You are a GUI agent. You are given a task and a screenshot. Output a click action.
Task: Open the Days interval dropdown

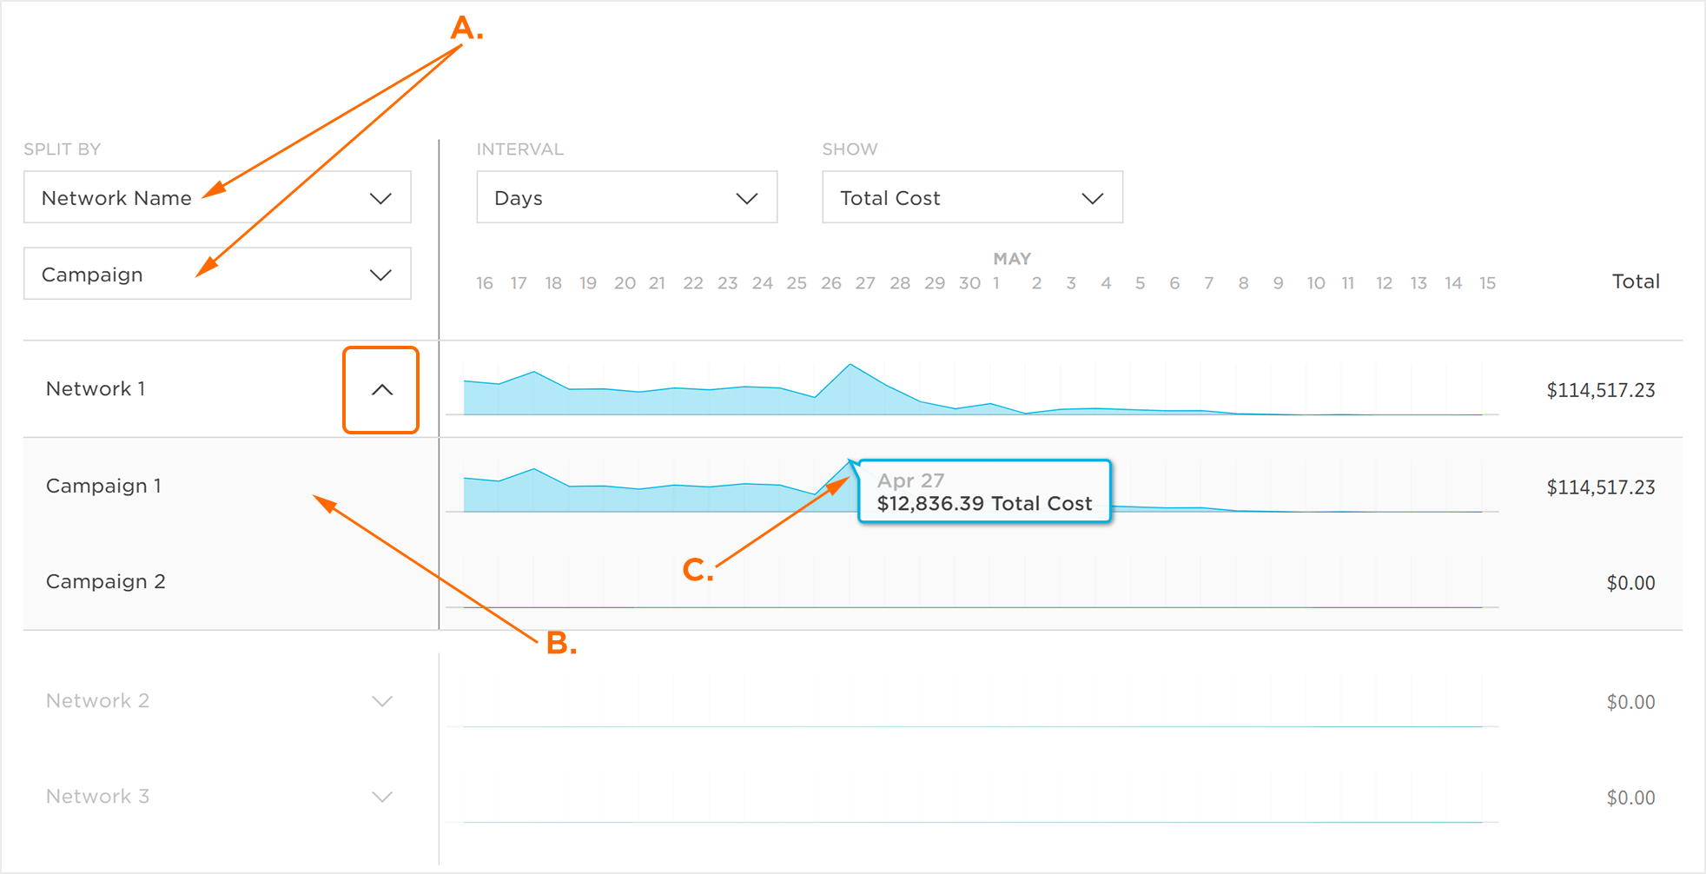(626, 197)
